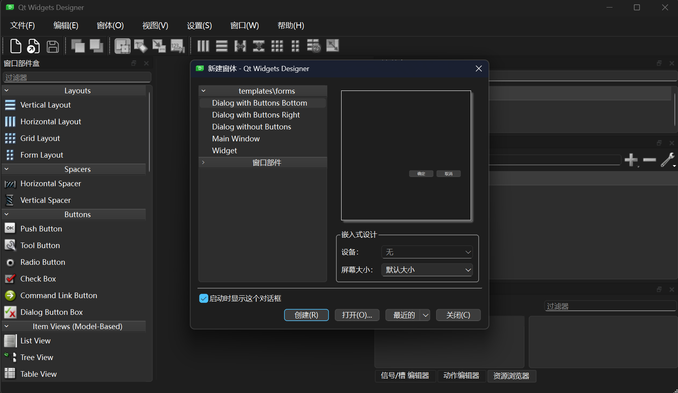This screenshot has width=678, height=393.
Task: Click the Send to Back toolbar icon
Action: coord(78,46)
